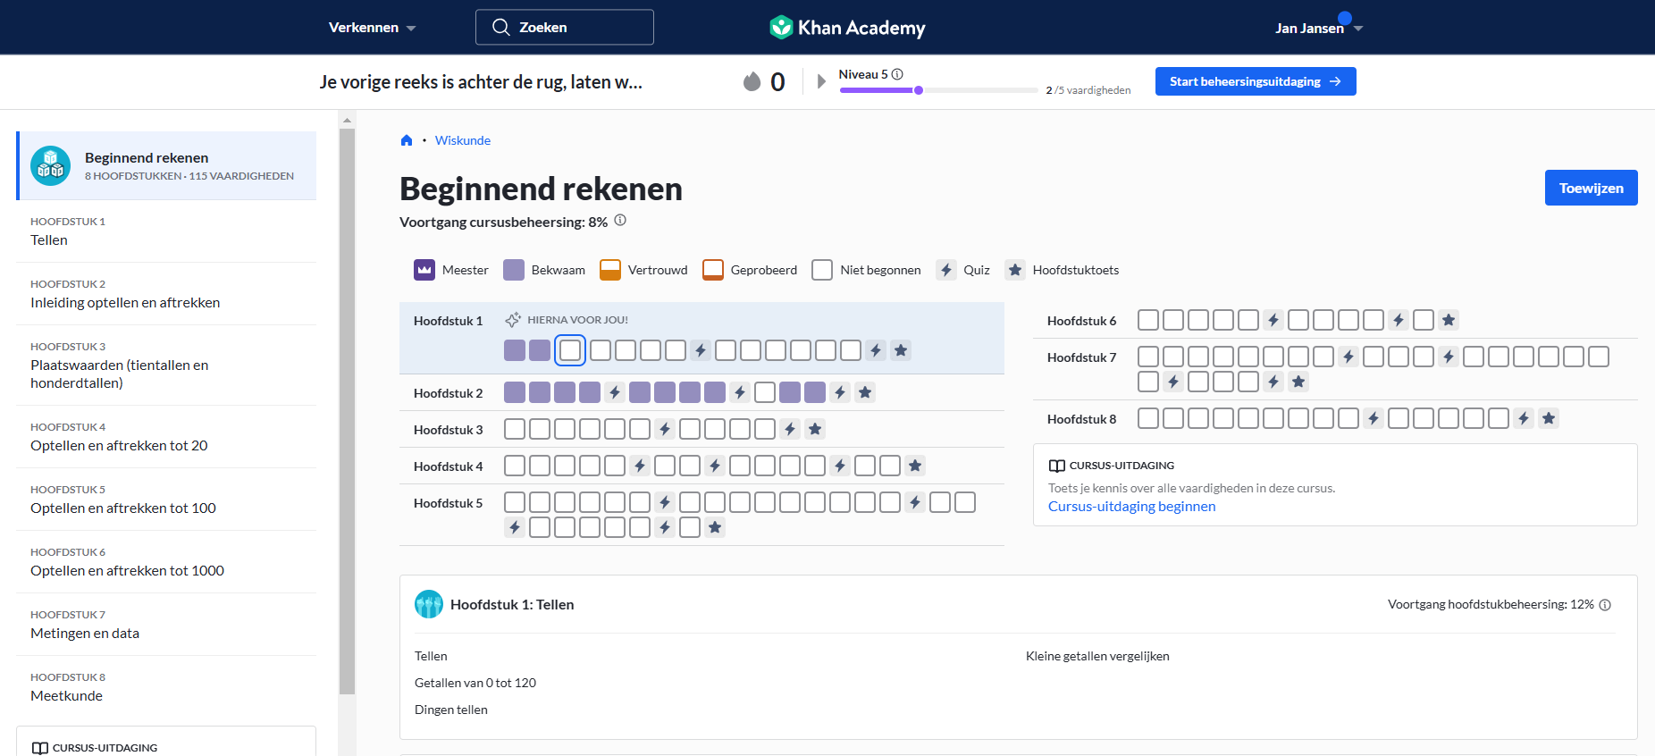The image size is (1655, 756).
Task: Select Meetkunde chapter in sidebar
Action: coord(166,687)
